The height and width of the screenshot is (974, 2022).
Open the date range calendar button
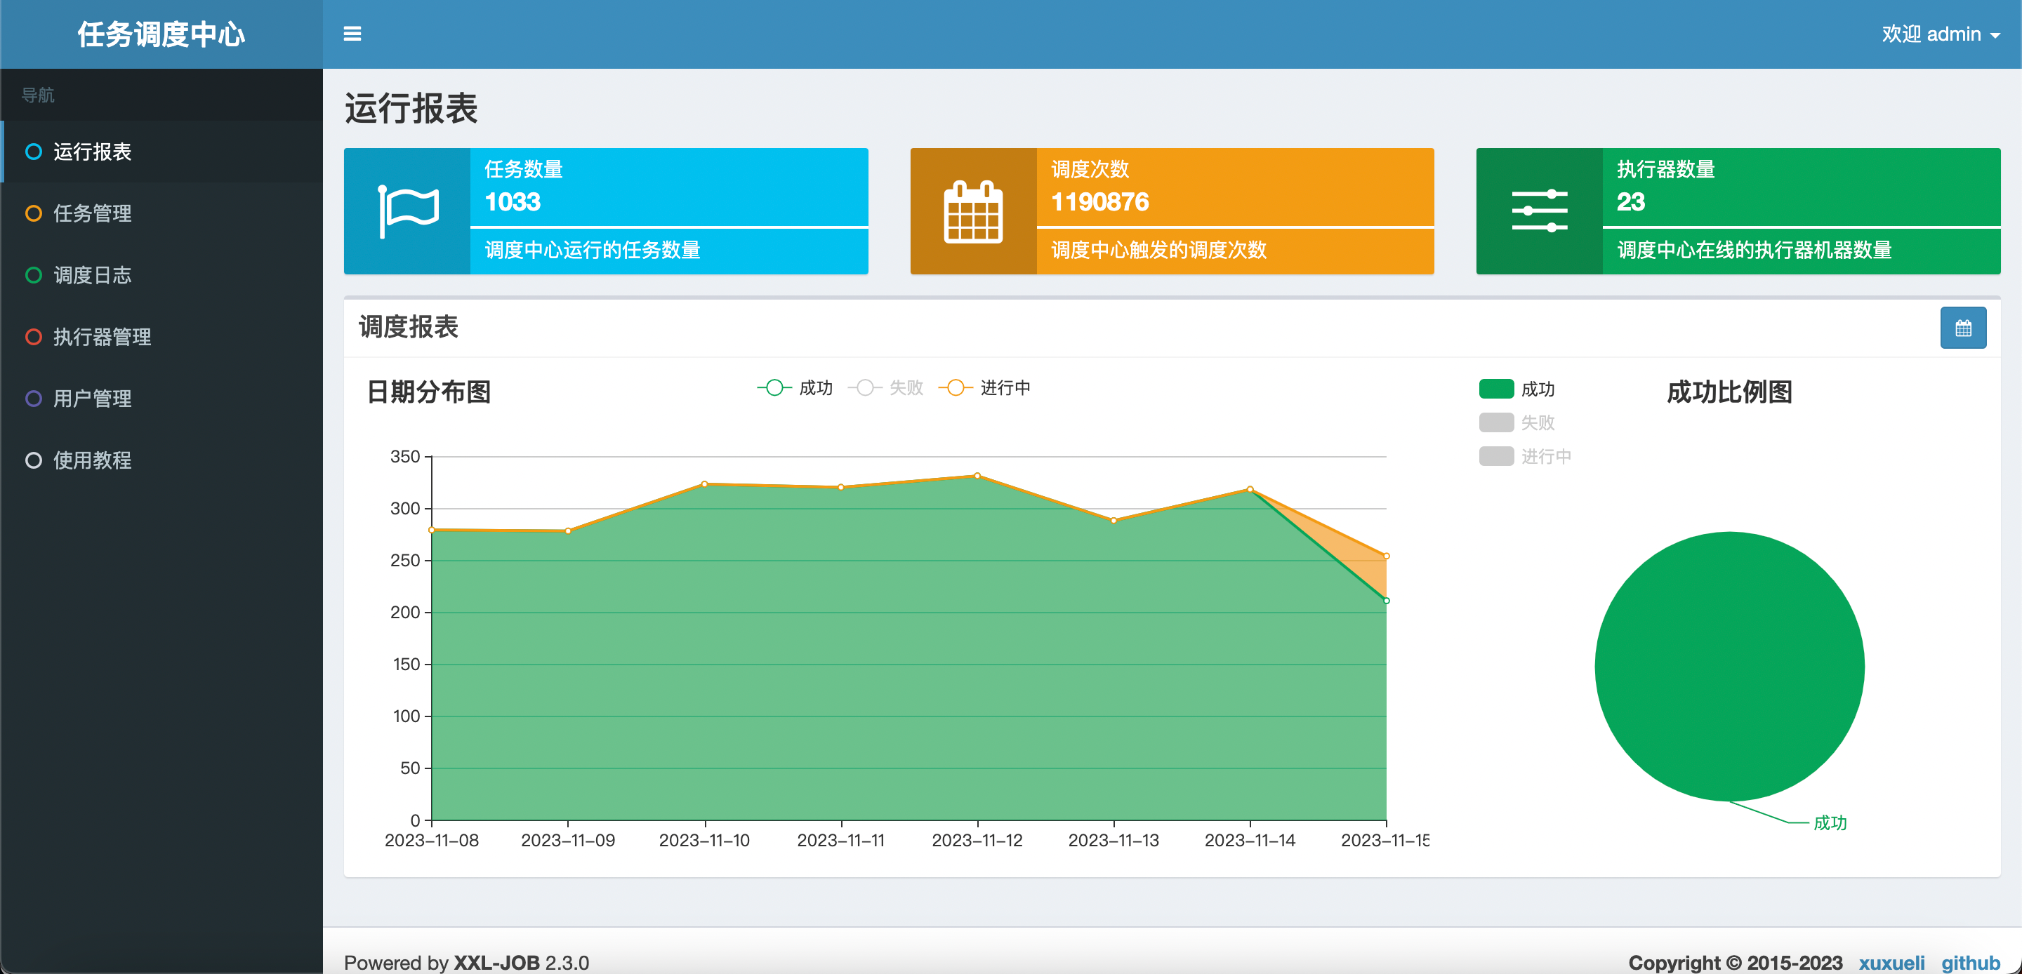(x=1962, y=328)
